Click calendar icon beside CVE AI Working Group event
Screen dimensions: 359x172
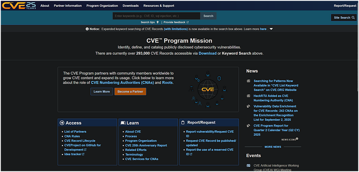[x=249, y=165]
